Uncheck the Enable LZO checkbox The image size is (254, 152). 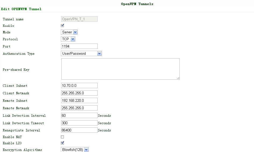(x=62, y=143)
